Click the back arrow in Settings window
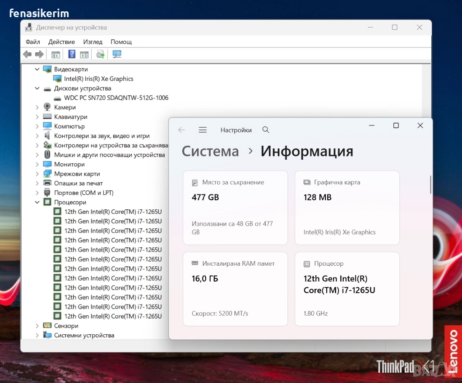 pyautogui.click(x=181, y=130)
